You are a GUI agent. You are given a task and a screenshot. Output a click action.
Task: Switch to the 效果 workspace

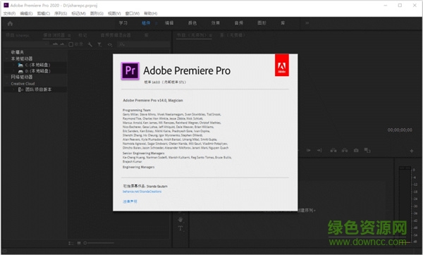tap(216, 23)
